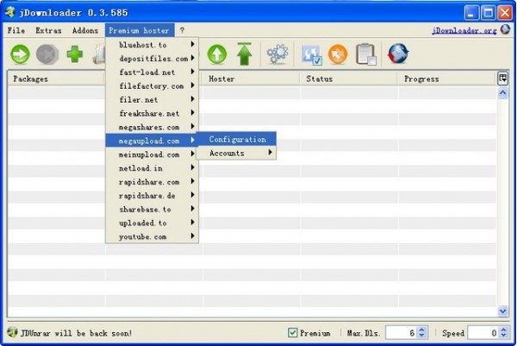The width and height of the screenshot is (517, 346).
Task: Click the green circle move-up arrow icon
Action: (x=217, y=54)
